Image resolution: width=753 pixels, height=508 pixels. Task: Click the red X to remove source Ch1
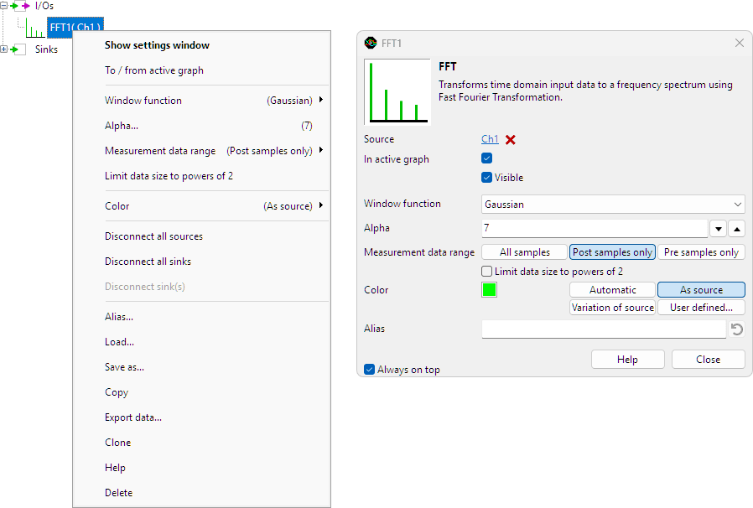point(511,140)
